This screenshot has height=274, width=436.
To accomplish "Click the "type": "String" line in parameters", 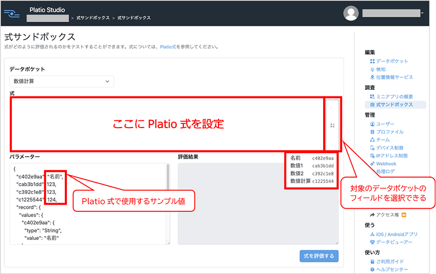I will pos(43,230).
